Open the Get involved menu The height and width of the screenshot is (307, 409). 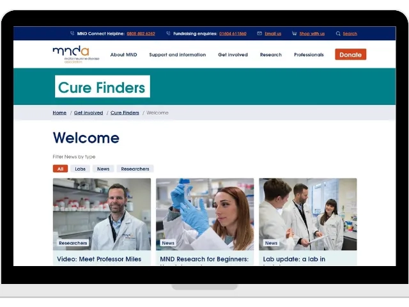coord(233,55)
